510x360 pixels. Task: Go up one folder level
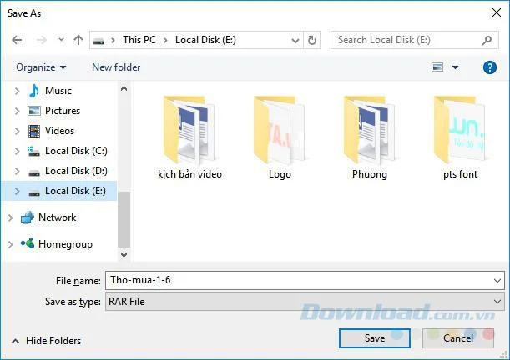(78, 40)
